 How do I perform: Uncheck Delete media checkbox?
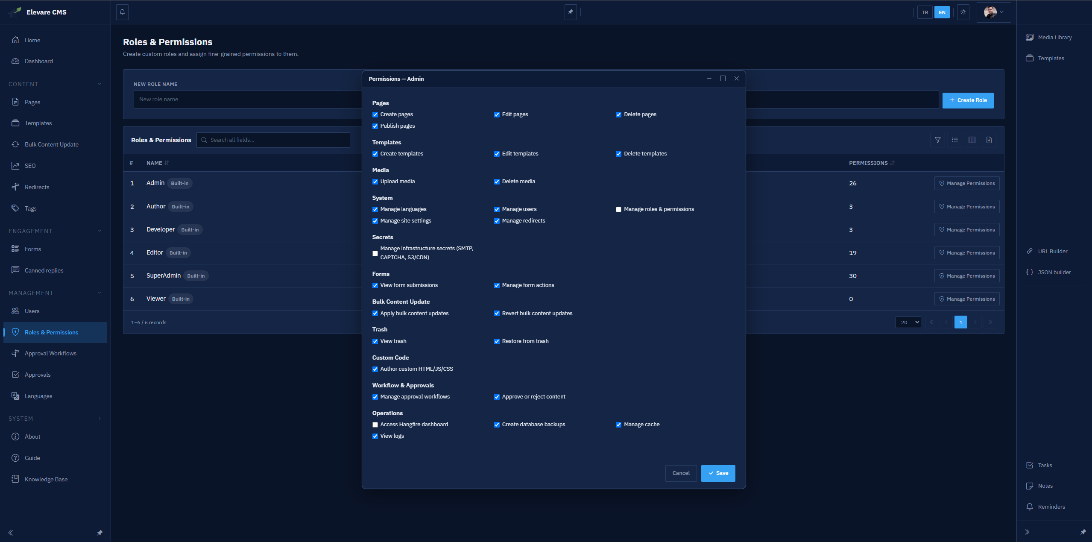click(x=497, y=182)
